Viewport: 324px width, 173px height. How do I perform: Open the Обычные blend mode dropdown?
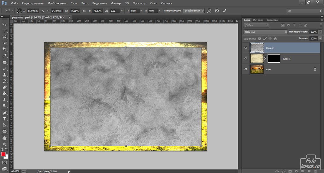pyautogui.click(x=265, y=32)
